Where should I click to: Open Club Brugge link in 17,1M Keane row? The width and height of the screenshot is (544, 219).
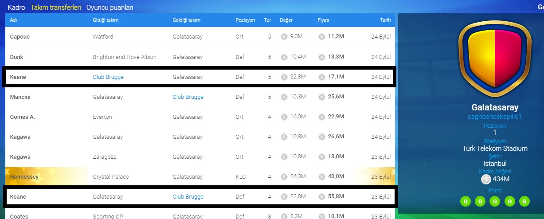coord(108,77)
